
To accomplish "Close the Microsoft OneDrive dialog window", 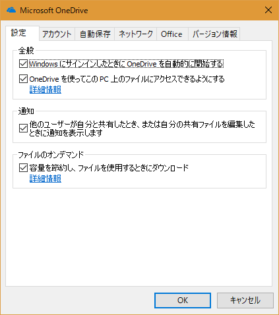I will [x=268, y=10].
